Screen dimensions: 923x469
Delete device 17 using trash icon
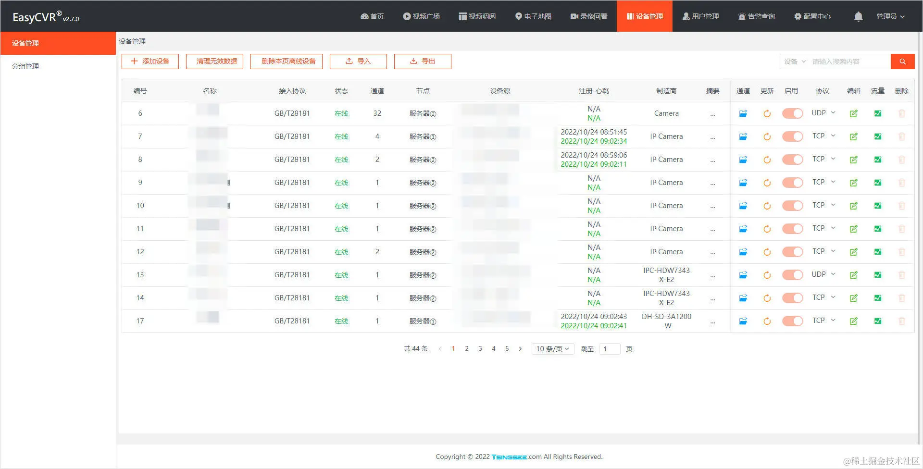coord(902,321)
